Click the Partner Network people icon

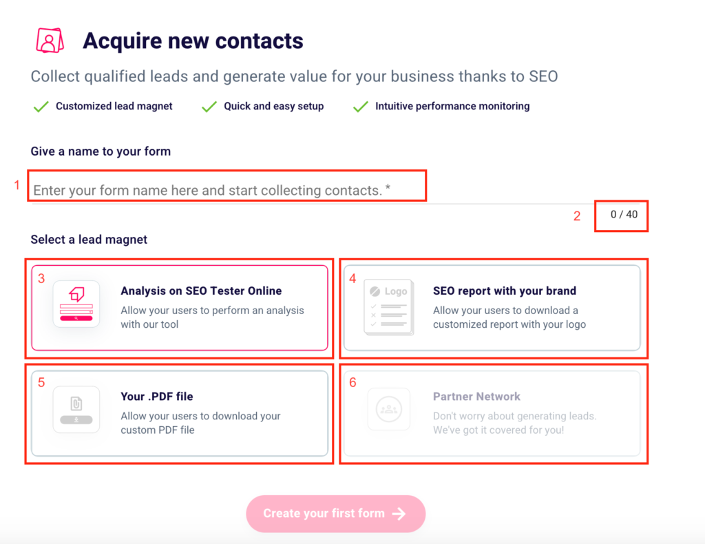pyautogui.click(x=388, y=410)
